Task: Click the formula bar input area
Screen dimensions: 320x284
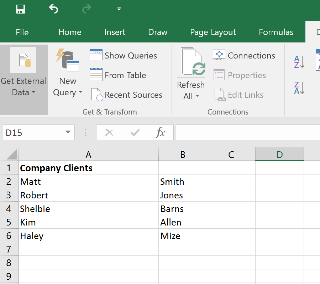Action: (246, 132)
